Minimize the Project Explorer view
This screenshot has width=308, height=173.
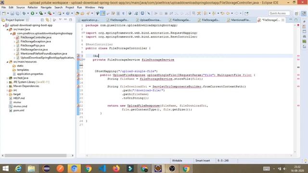(65, 20)
